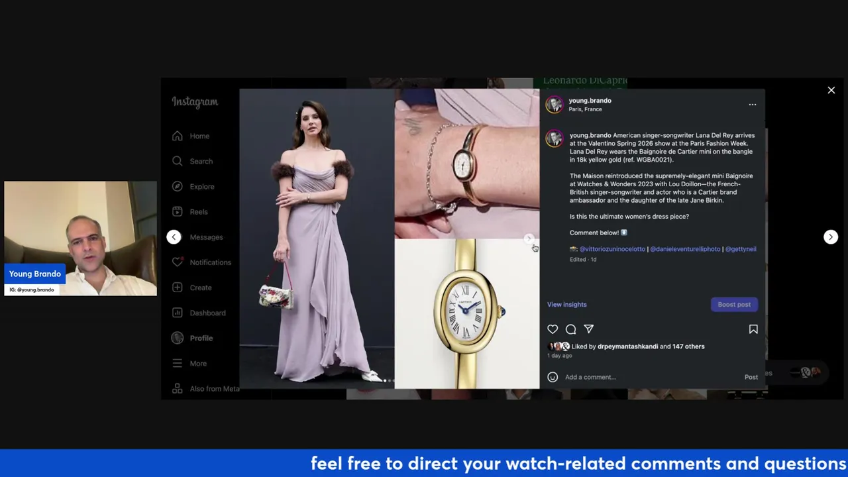Open @gettyneil mention link

(x=741, y=249)
